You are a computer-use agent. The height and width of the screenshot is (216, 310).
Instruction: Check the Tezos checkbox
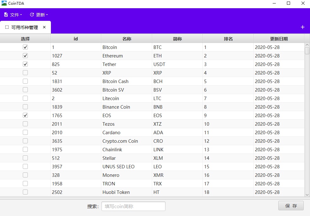(x=25, y=124)
